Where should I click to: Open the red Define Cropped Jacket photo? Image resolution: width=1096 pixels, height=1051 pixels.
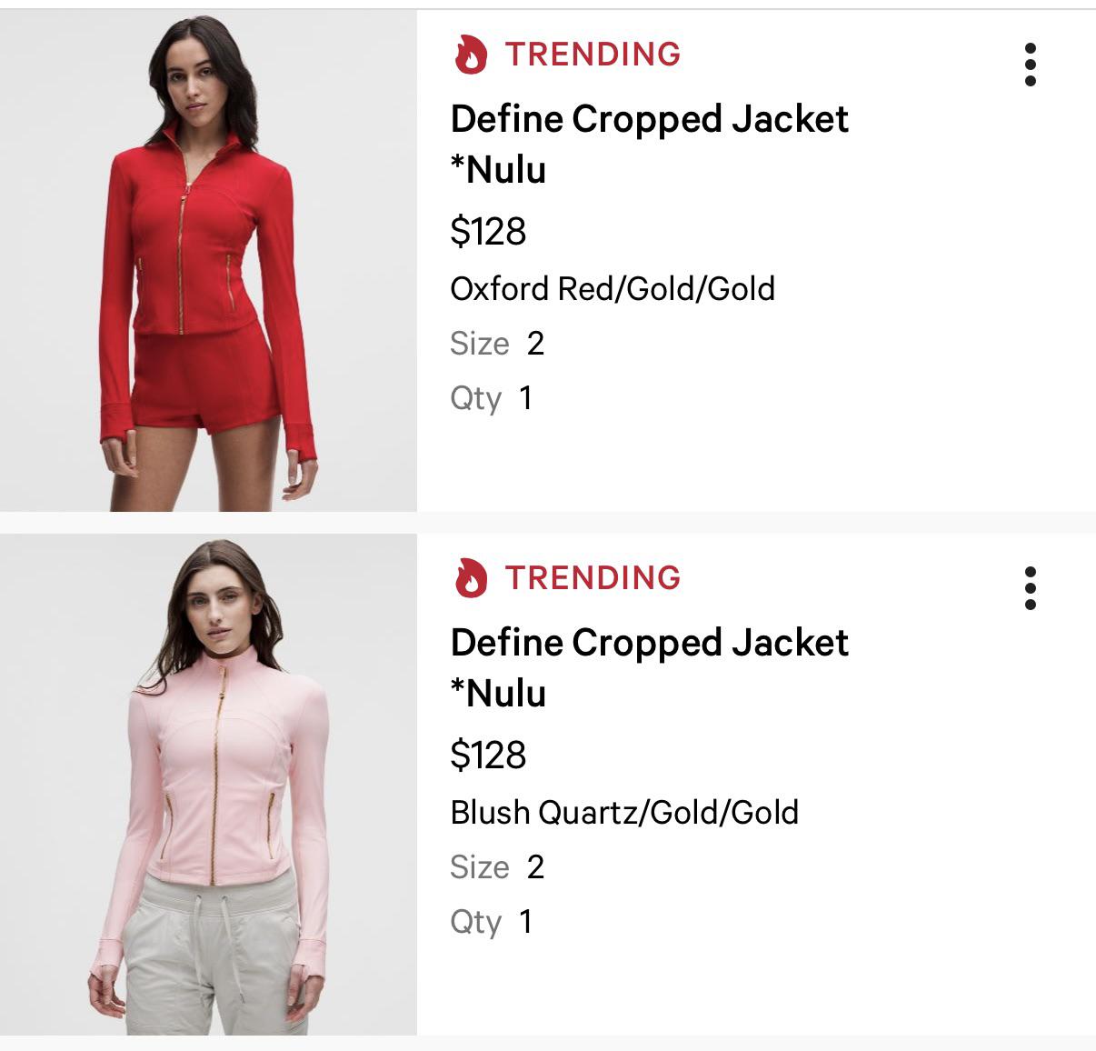pyautogui.click(x=208, y=260)
